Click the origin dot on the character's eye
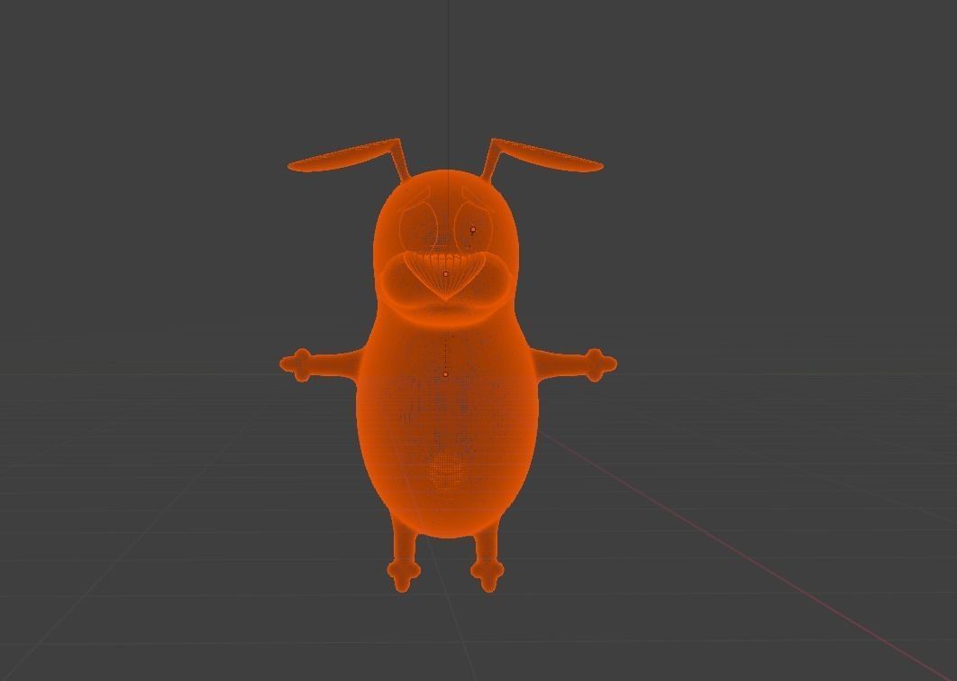 (x=473, y=230)
